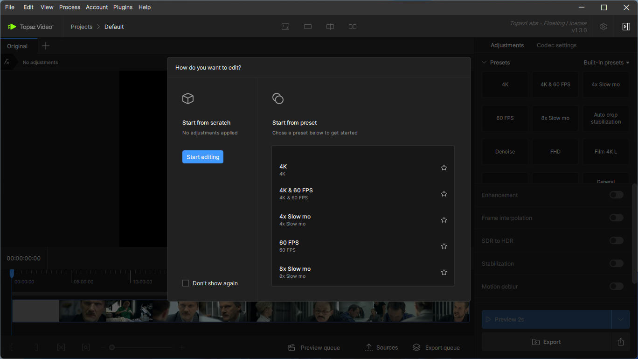Switch to the Codec settings tab

tap(556, 45)
